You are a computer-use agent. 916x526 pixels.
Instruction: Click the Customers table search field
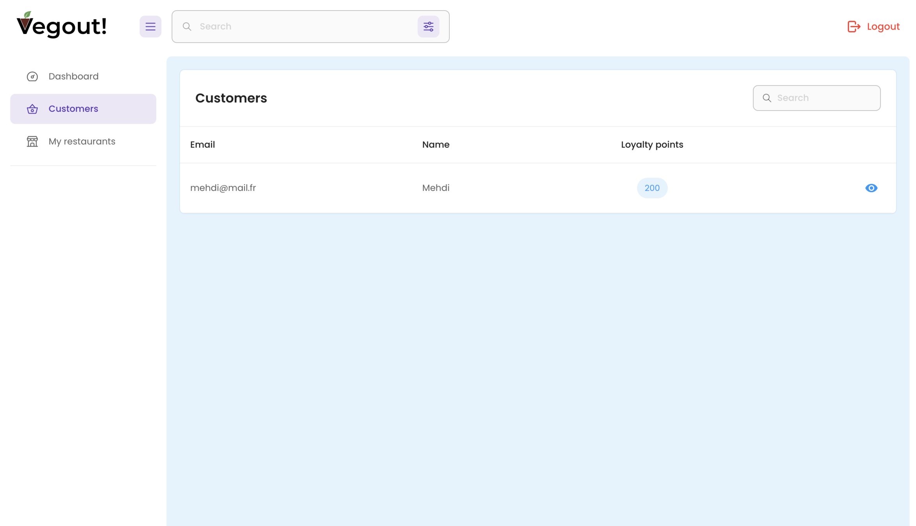click(x=825, y=98)
